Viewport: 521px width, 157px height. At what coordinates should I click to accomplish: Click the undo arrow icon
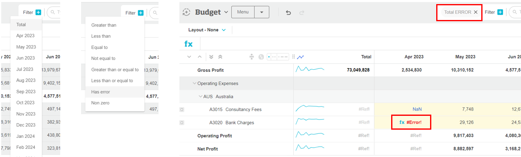coord(288,13)
